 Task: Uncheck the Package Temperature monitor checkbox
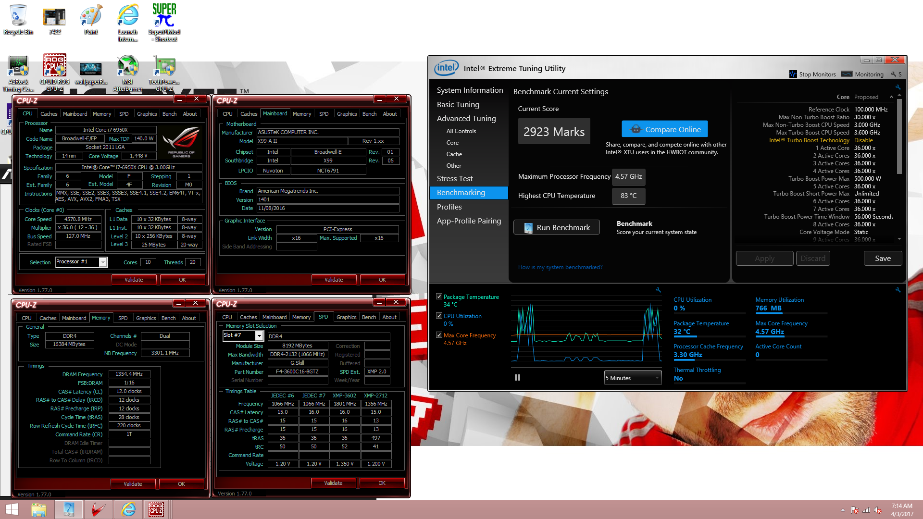[439, 297]
